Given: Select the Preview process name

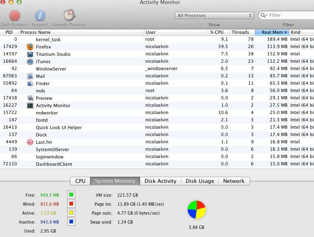Looking at the screenshot, I should click(44, 98).
